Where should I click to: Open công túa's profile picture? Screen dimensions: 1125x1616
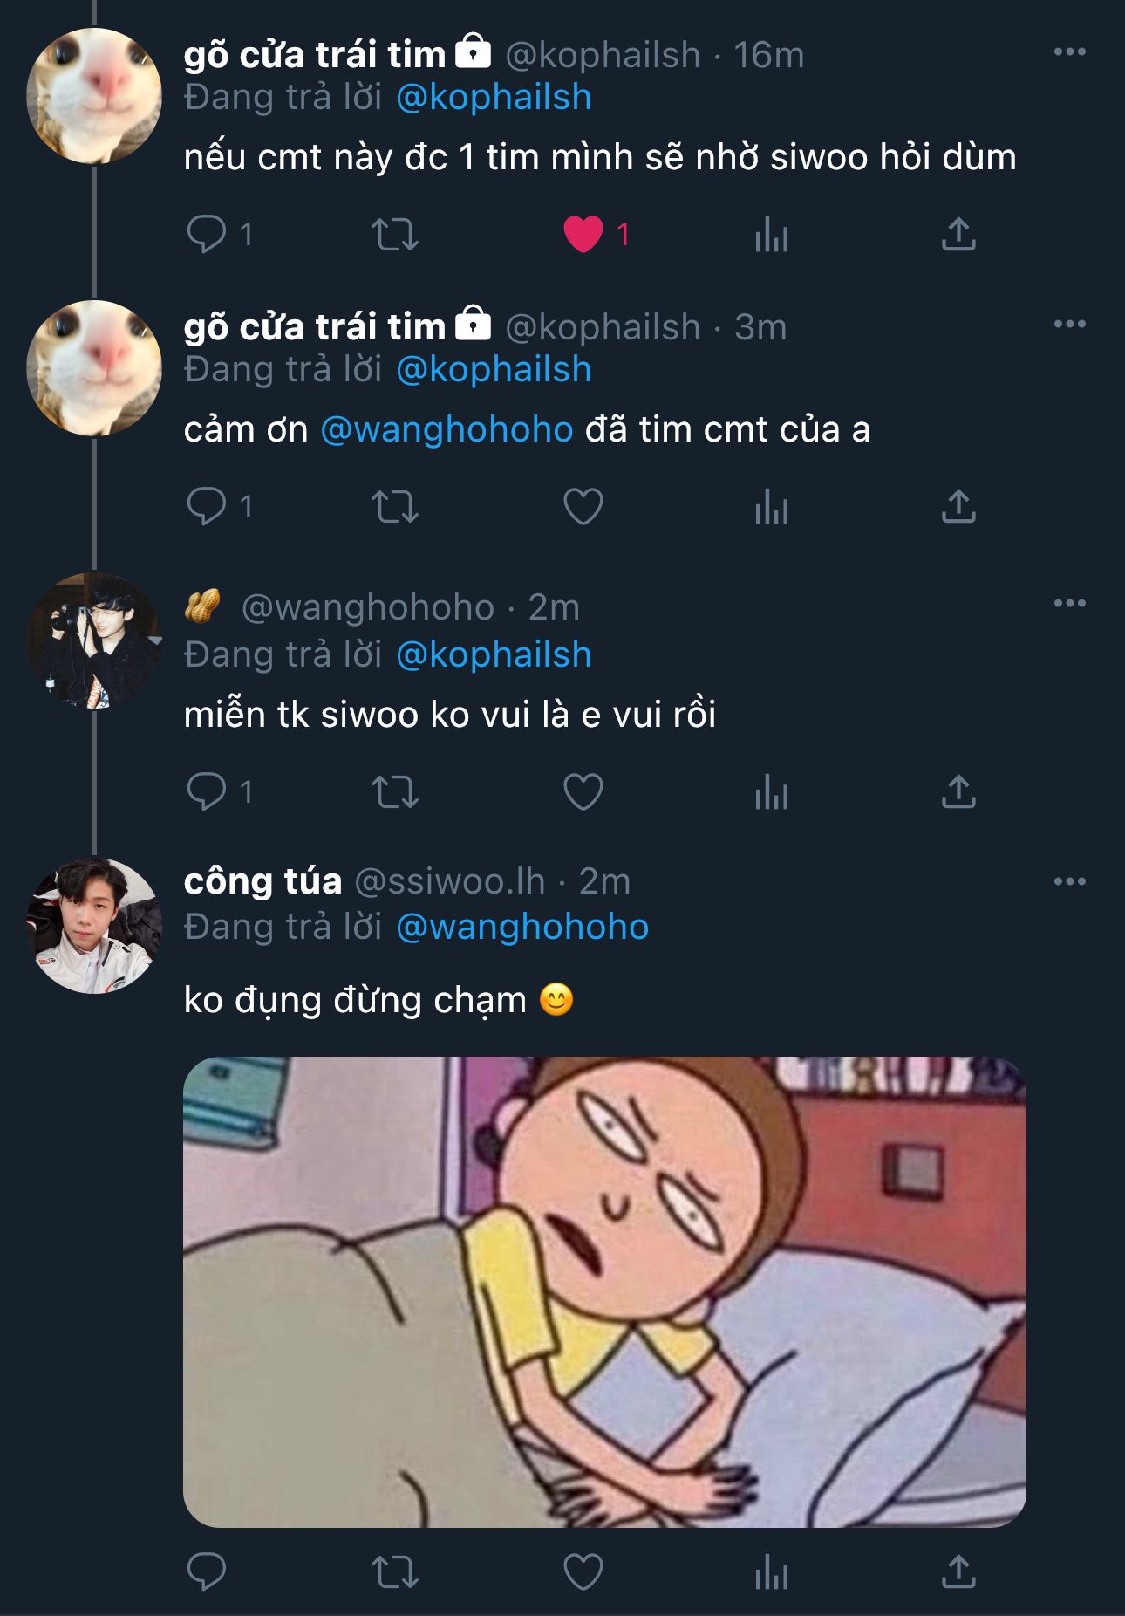(x=94, y=926)
